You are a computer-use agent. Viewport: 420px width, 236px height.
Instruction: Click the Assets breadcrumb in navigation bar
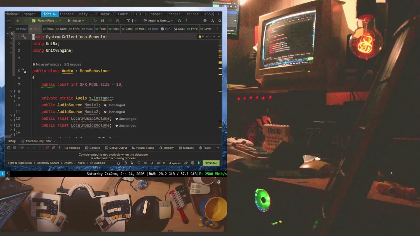[x=68, y=163]
